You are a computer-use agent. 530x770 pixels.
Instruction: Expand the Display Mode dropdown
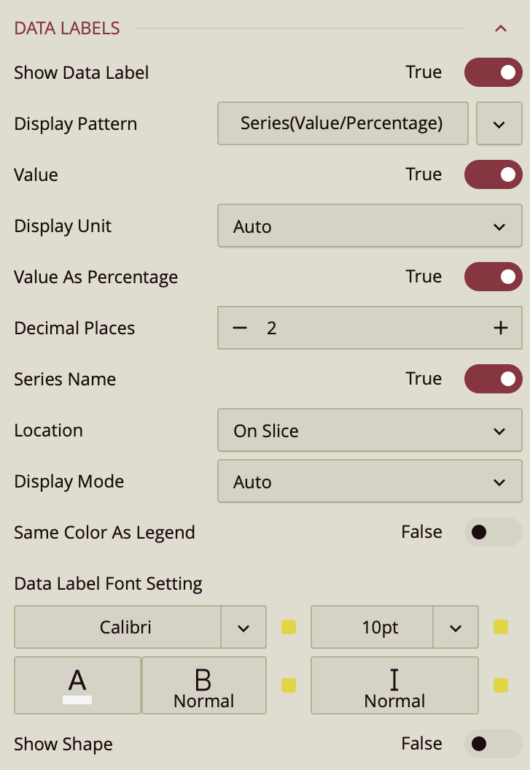coord(370,482)
